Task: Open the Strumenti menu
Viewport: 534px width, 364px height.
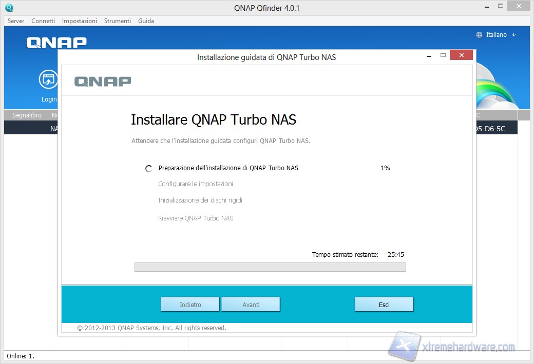Action: pos(118,21)
